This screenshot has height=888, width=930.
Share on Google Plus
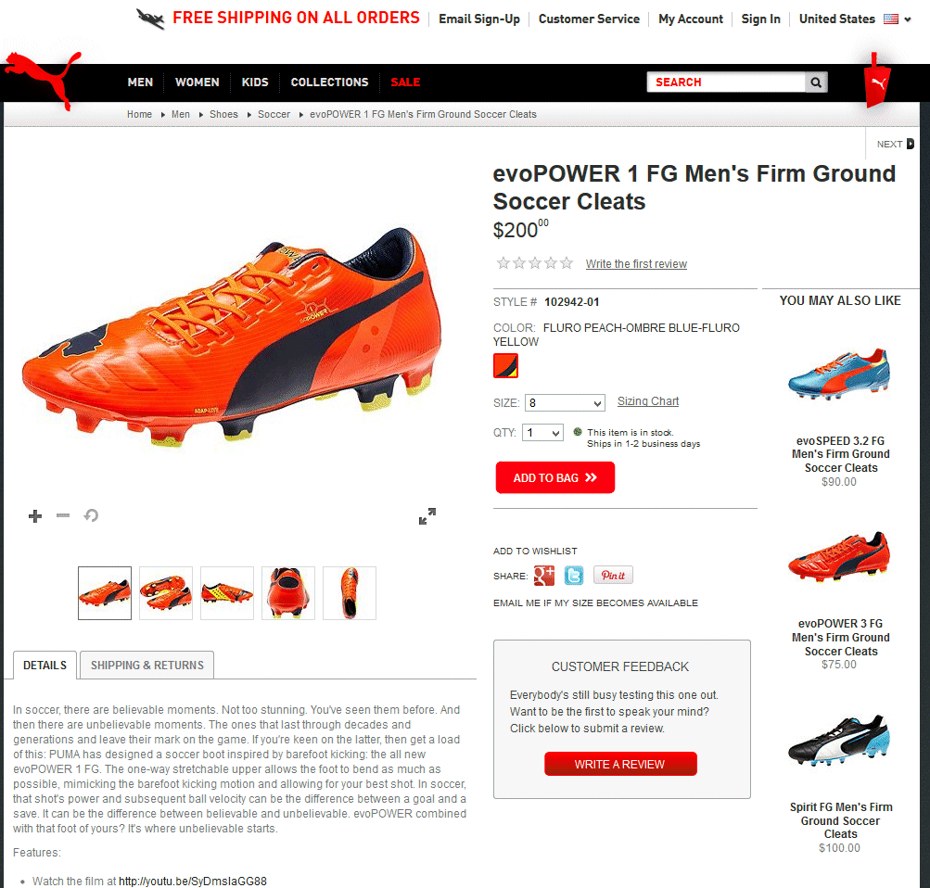544,576
